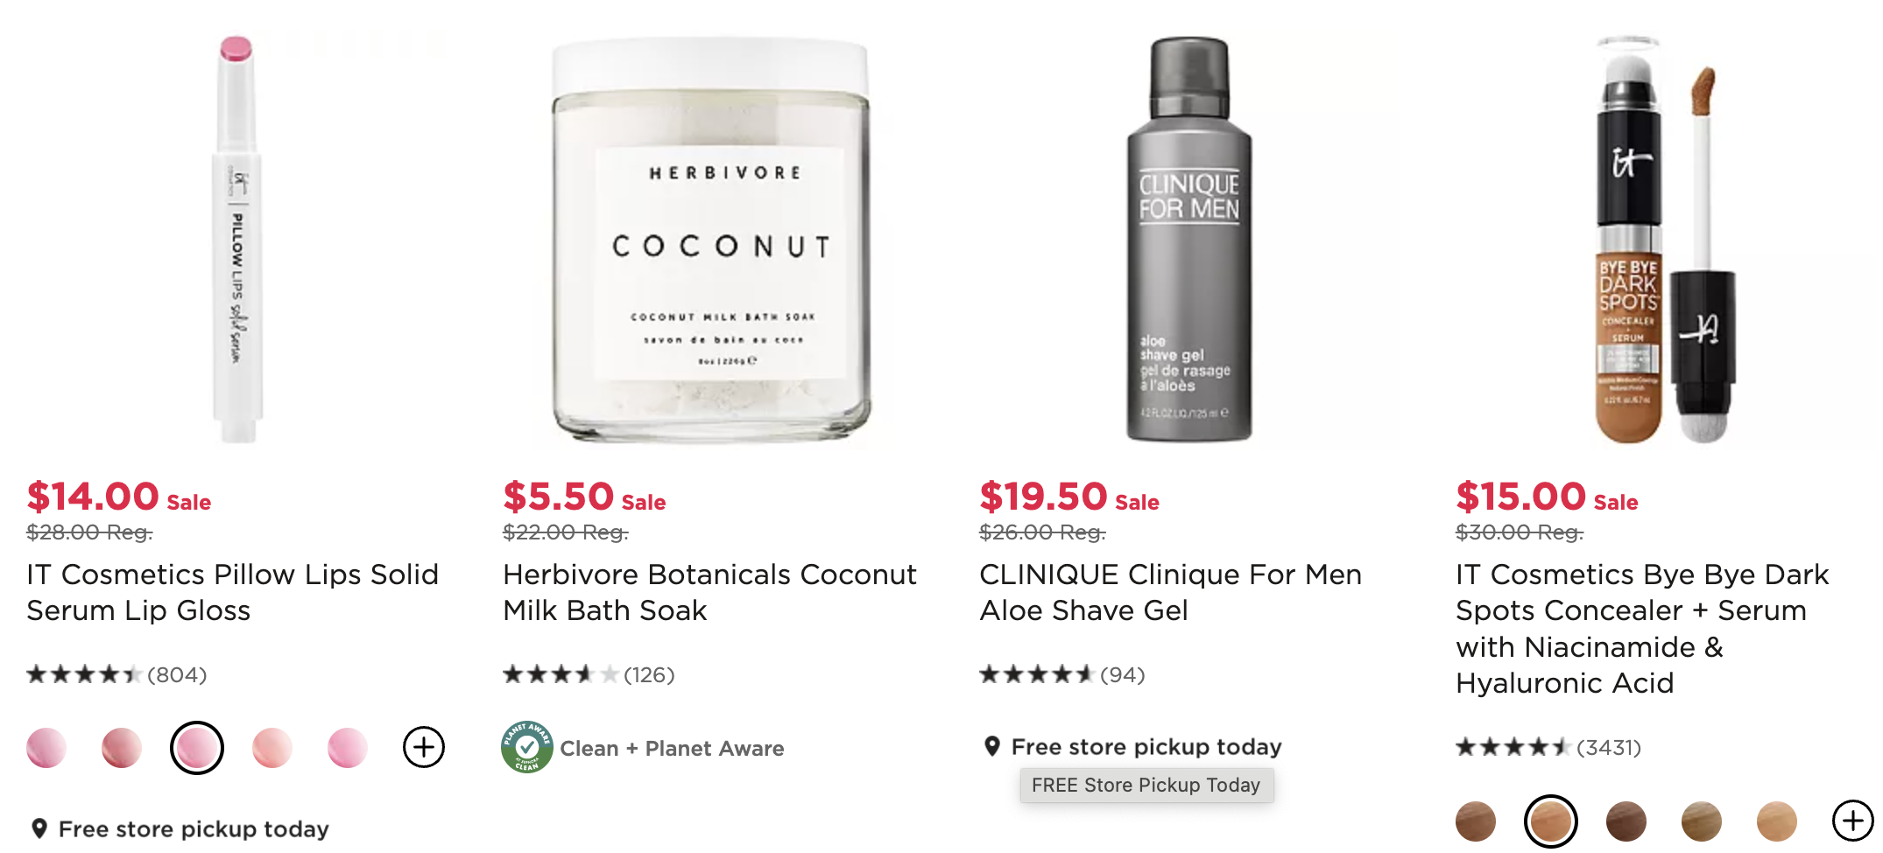
Task: Open IT Cosmetics Pillow Lips Solid Serum link
Action: click(x=232, y=592)
